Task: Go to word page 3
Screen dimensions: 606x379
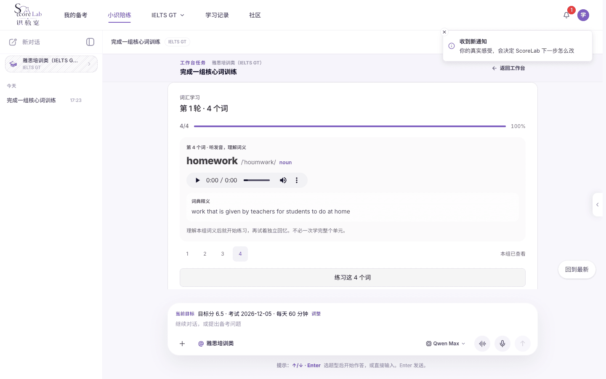Action: (x=223, y=254)
